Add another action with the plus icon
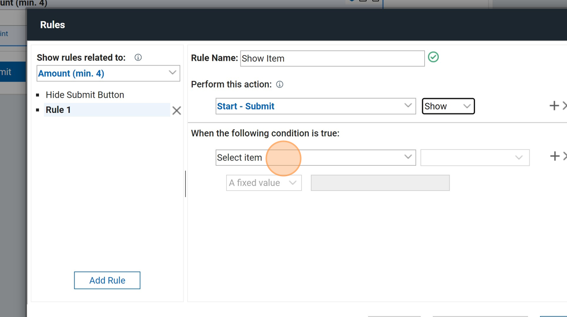Screen dimensions: 567x317 [x=554, y=106]
